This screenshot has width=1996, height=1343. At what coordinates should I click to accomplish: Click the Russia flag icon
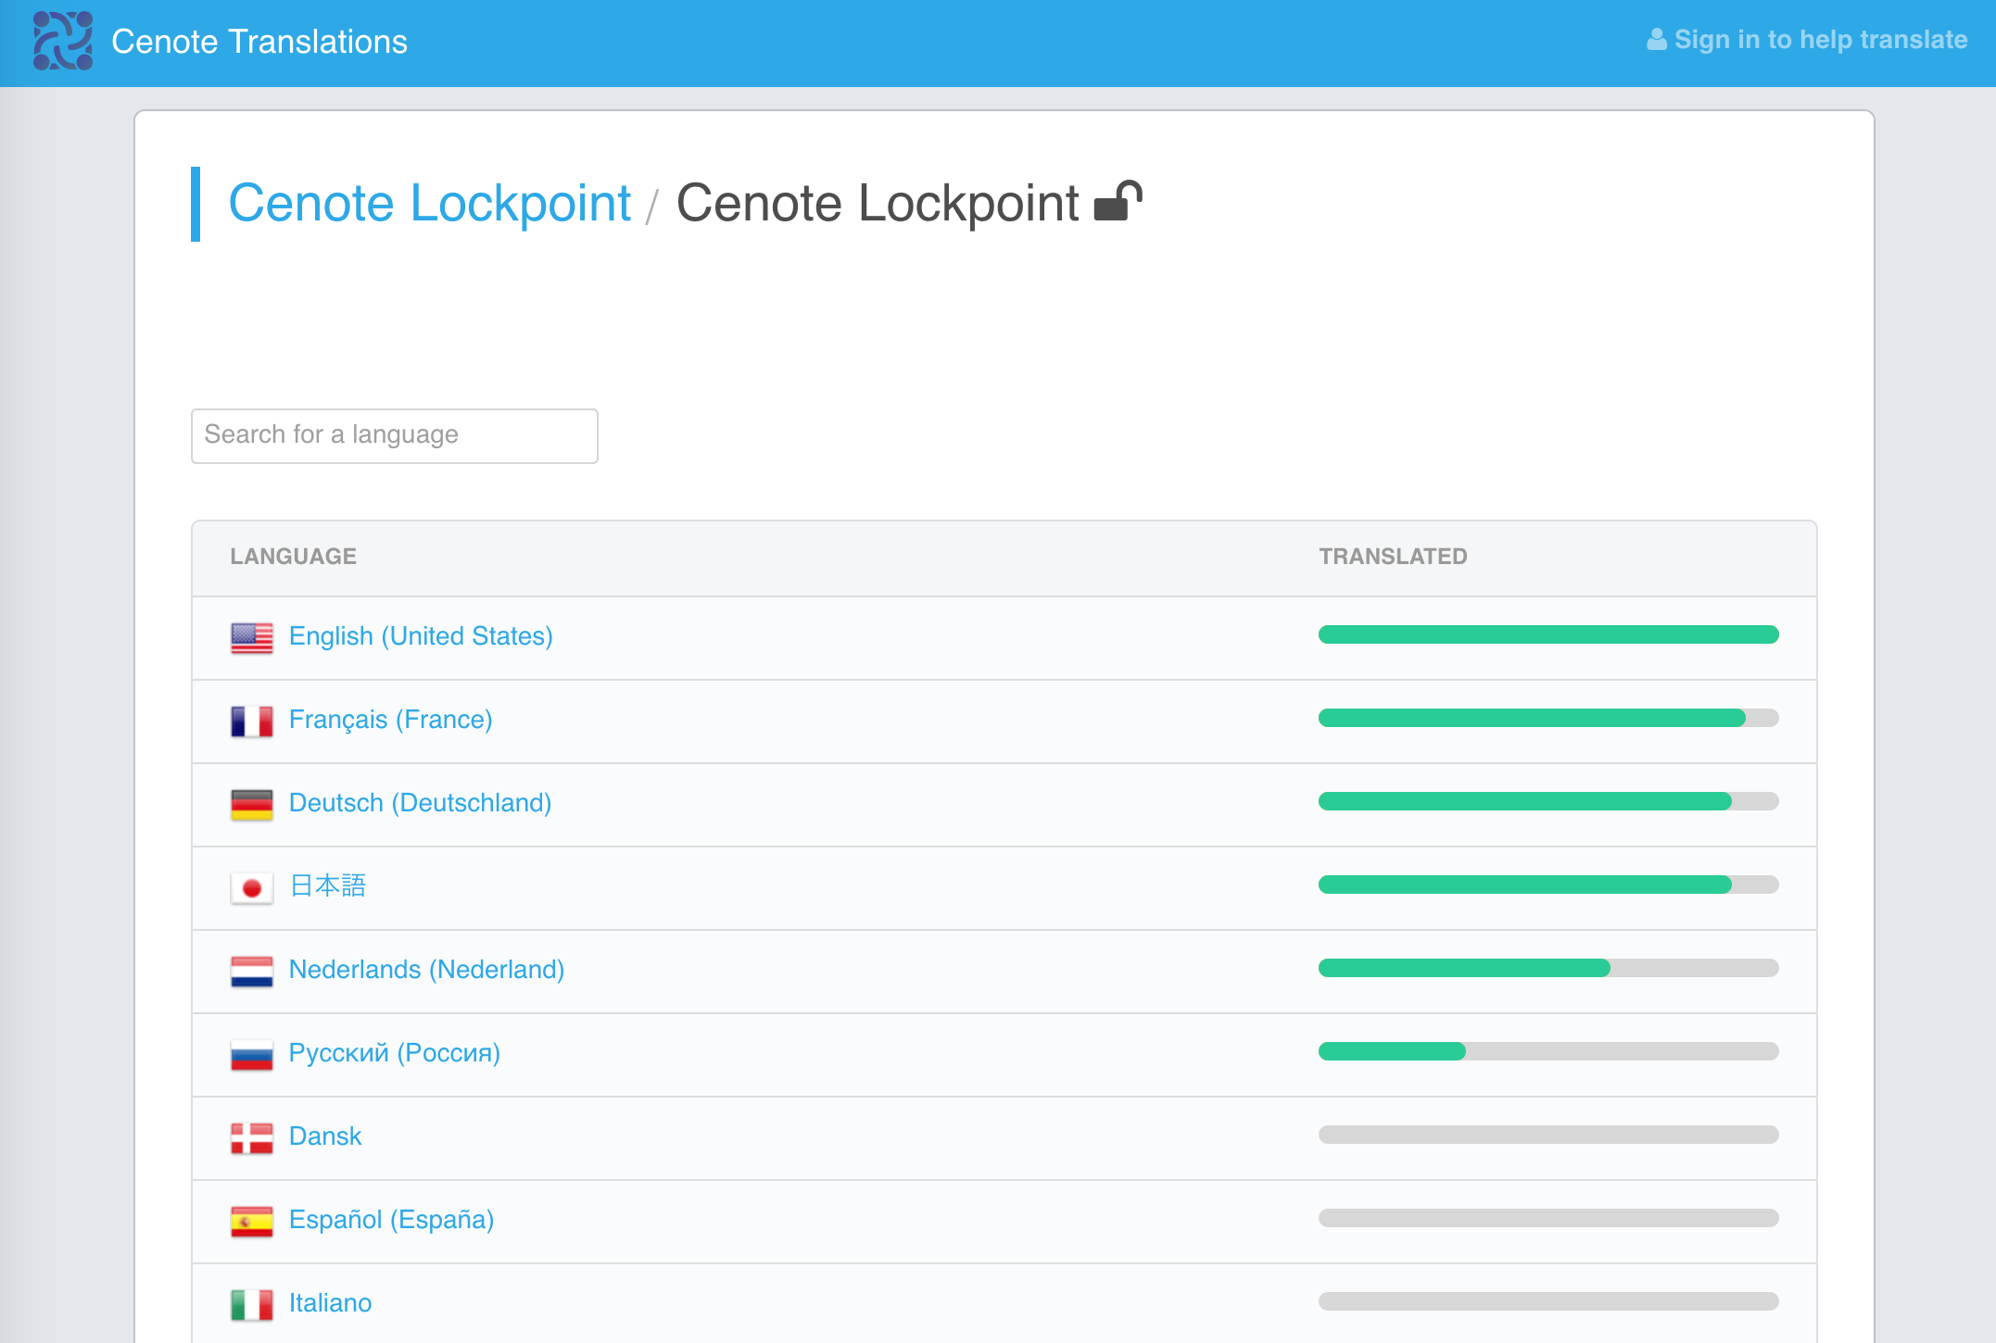[x=252, y=1054]
